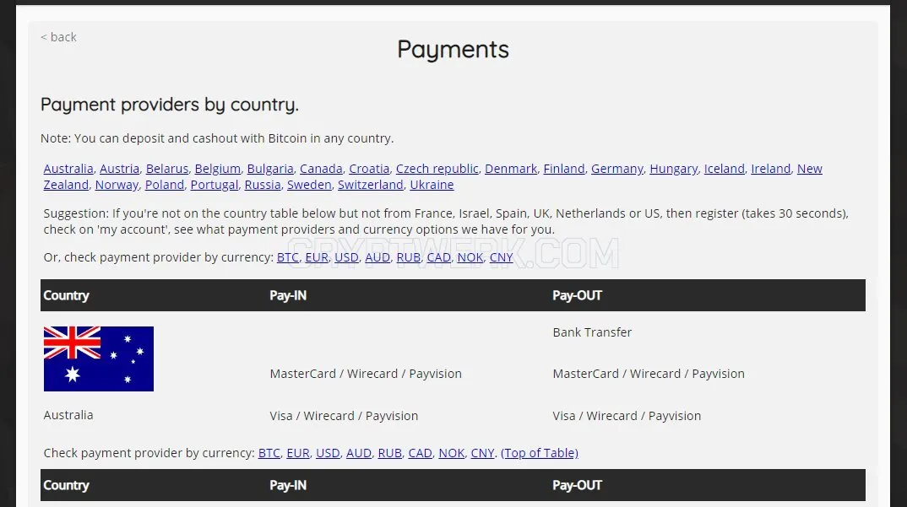Select RUB link above the country table

409,257
